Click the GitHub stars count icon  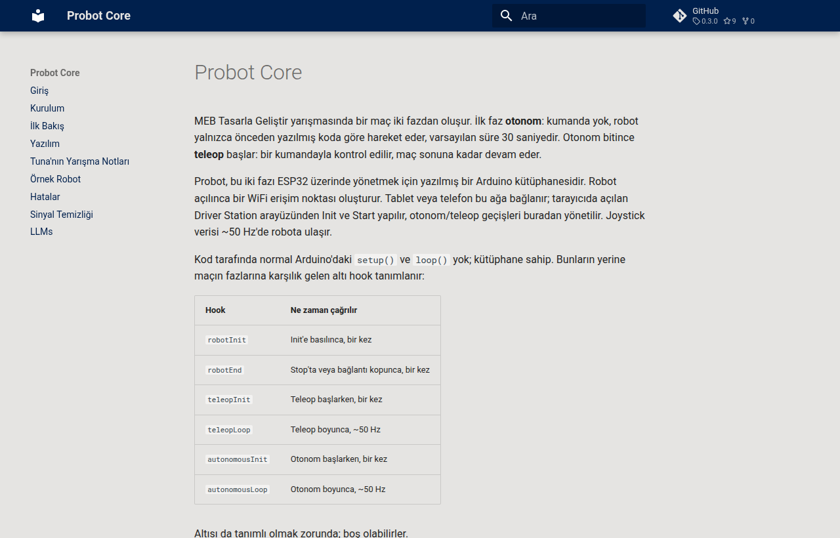727,21
